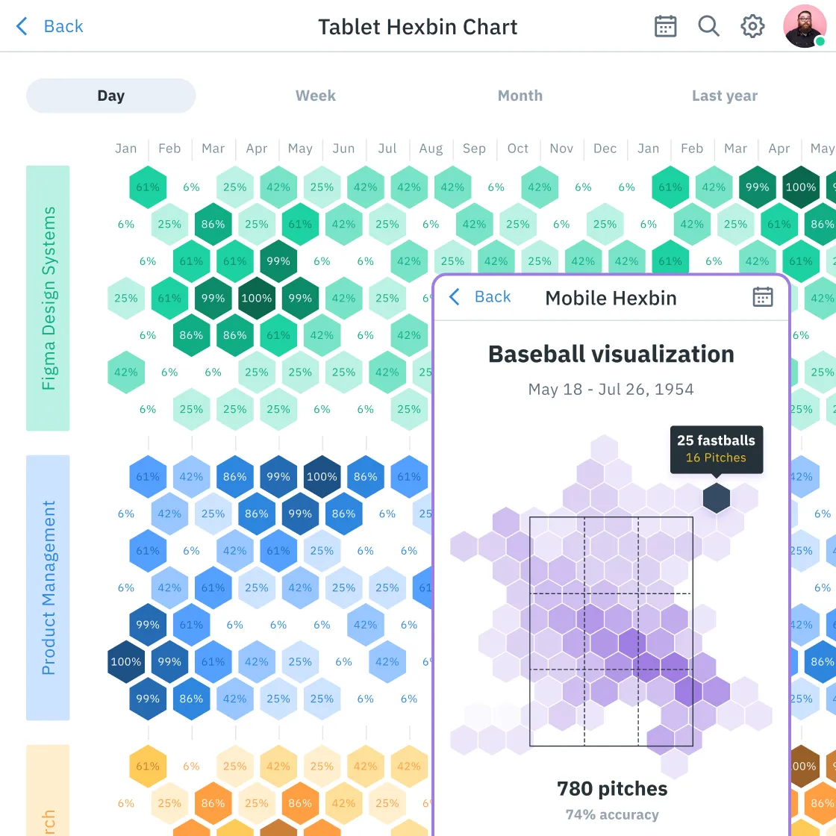Click the Product Management category label
The image size is (836, 836).
tap(48, 587)
